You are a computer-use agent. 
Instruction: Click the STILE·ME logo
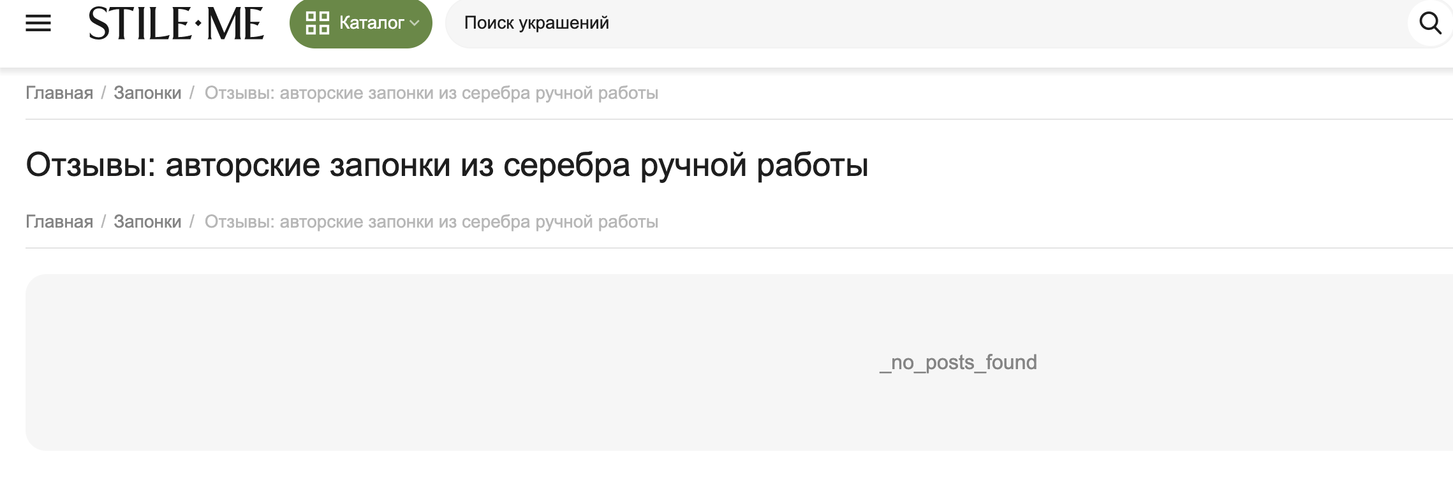(x=176, y=24)
